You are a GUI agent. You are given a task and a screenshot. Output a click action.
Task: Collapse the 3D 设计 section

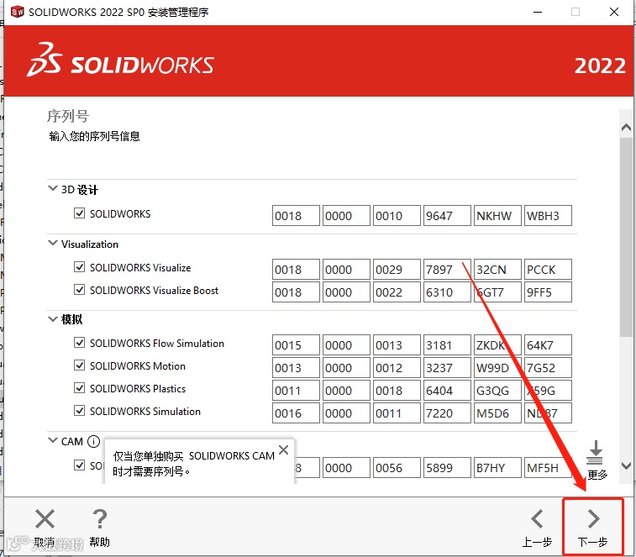point(53,188)
